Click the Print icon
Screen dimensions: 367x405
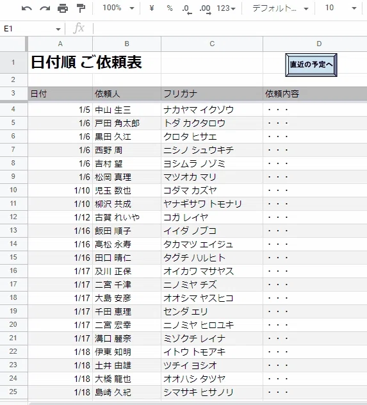pos(63,8)
